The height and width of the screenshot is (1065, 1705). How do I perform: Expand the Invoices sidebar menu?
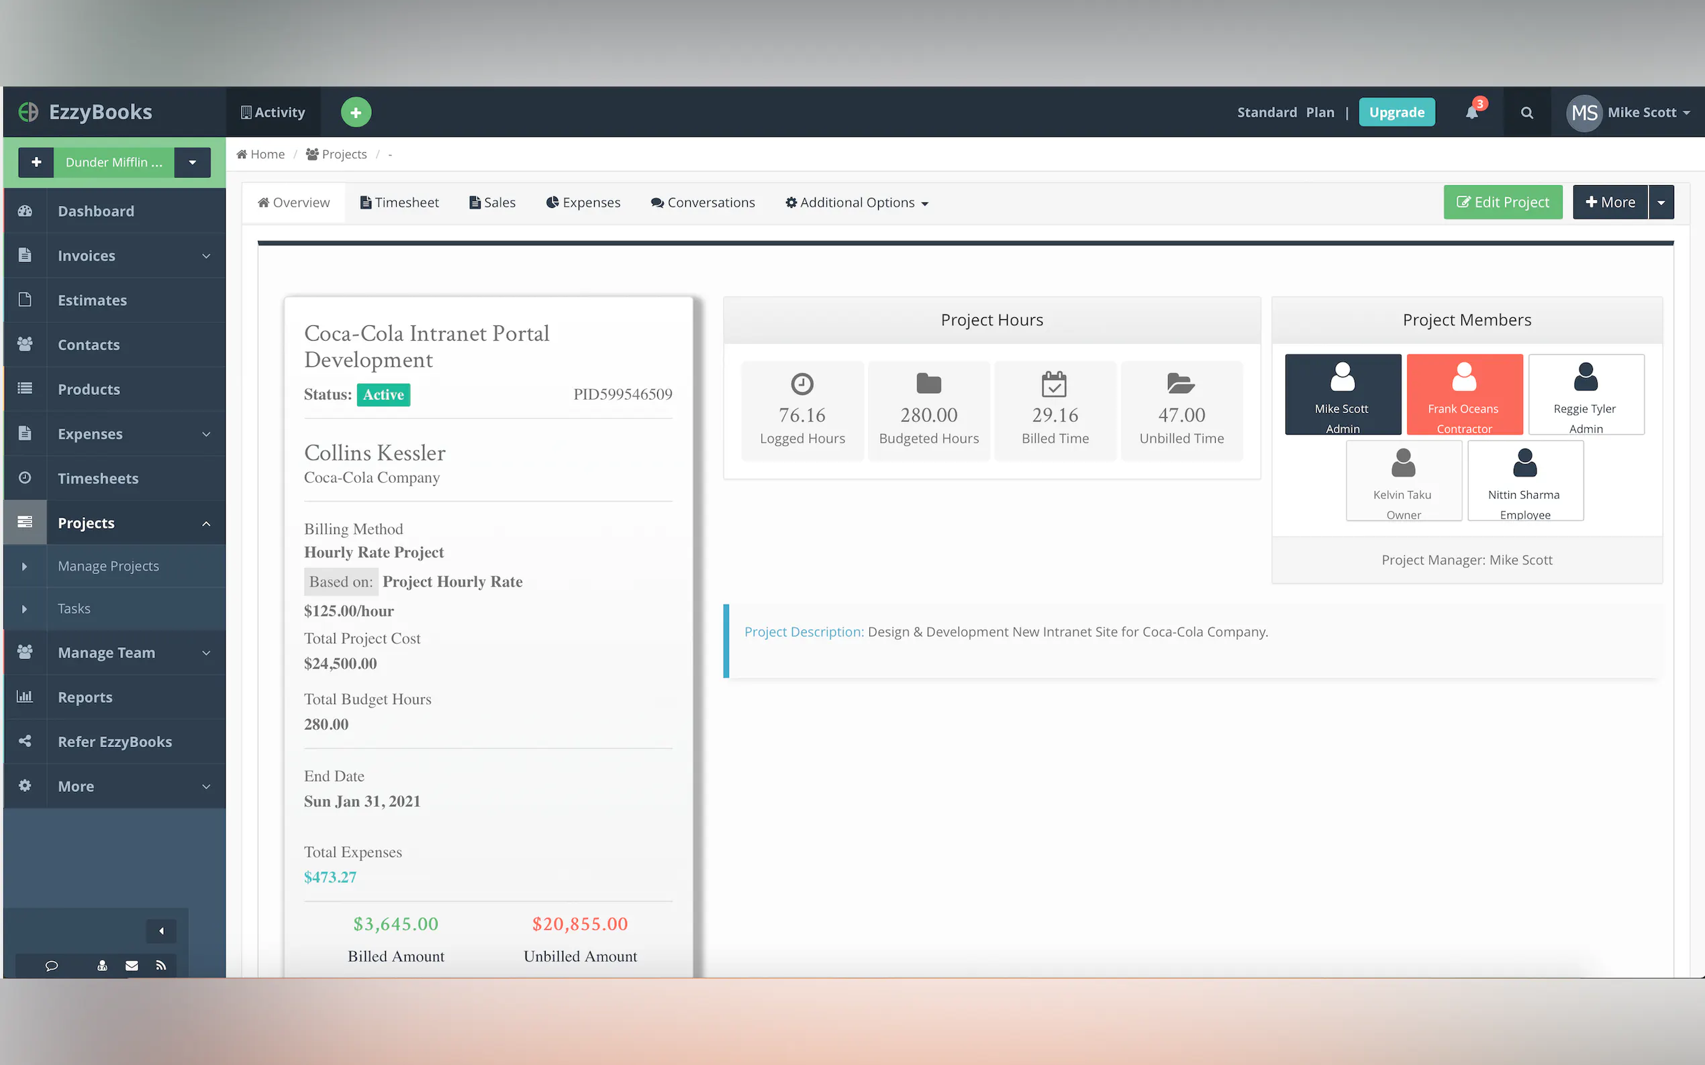click(x=206, y=256)
